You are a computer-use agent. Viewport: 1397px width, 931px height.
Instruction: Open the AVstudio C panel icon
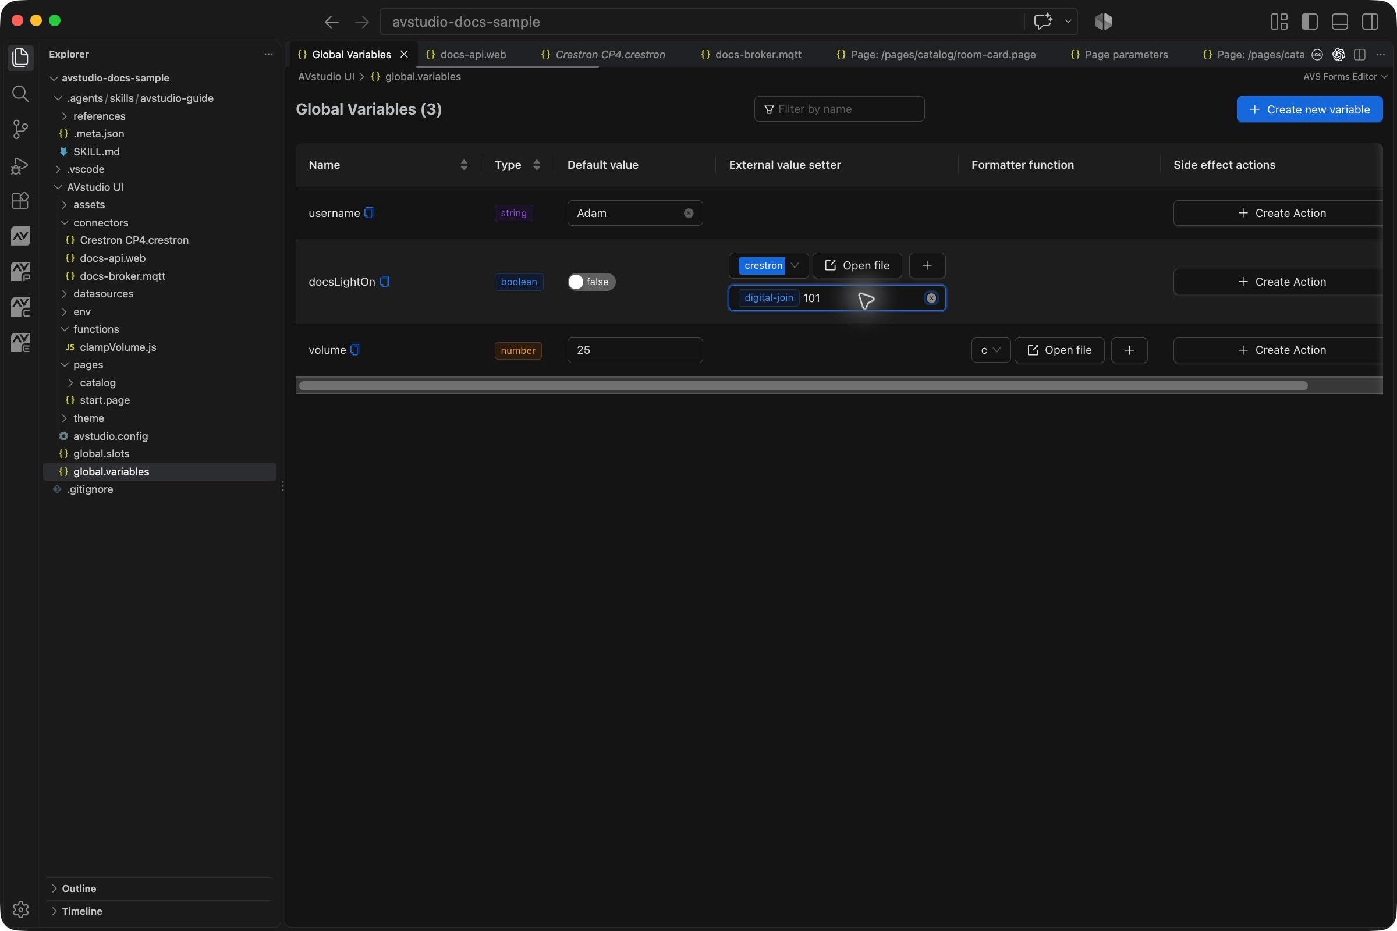coord(20,307)
